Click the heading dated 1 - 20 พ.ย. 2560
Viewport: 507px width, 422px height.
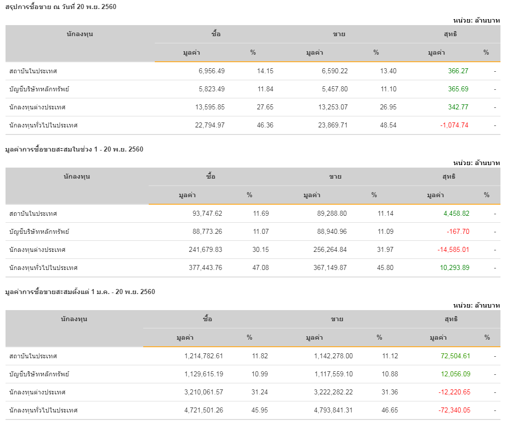click(x=74, y=150)
